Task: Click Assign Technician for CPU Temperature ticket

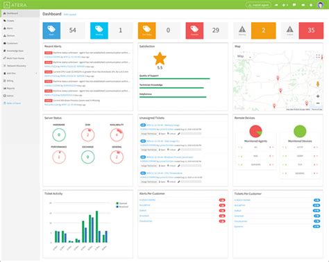Action: [149, 182]
